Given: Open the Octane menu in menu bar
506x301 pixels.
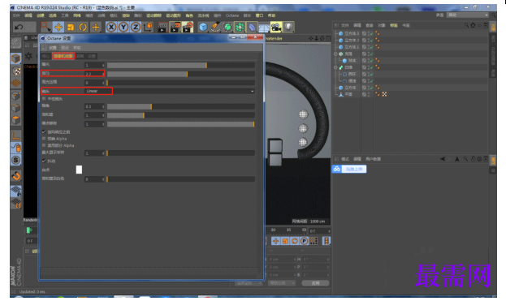Looking at the screenshot, I should [x=232, y=15].
